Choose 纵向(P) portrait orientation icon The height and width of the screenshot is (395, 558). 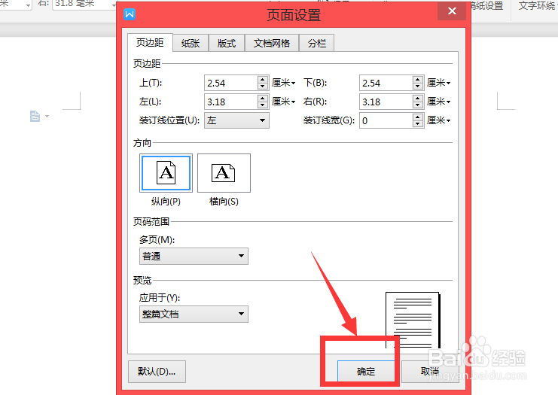point(166,173)
